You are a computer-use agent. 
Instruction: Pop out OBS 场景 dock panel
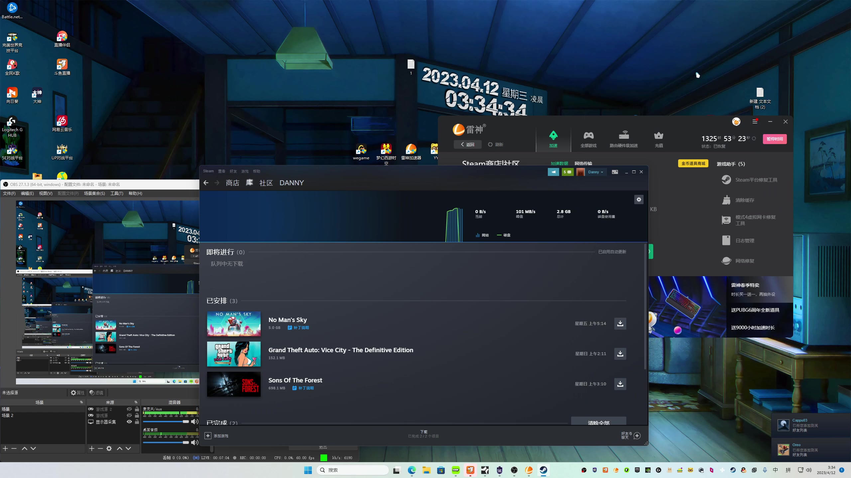pyautogui.click(x=81, y=402)
